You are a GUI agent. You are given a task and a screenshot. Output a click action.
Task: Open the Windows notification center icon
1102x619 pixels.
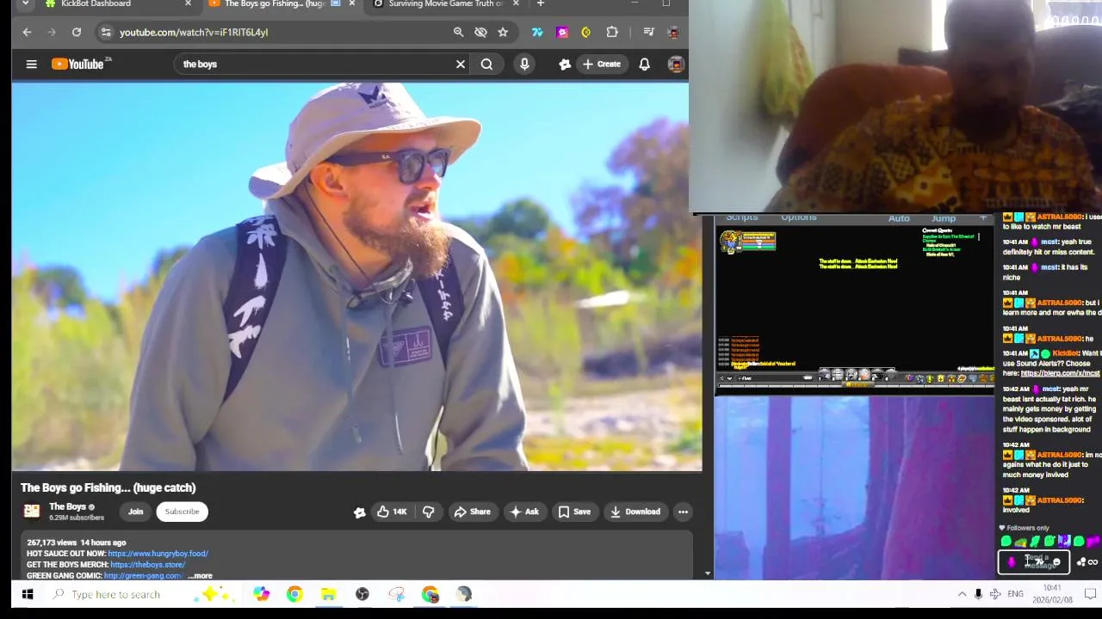pos(1090,594)
